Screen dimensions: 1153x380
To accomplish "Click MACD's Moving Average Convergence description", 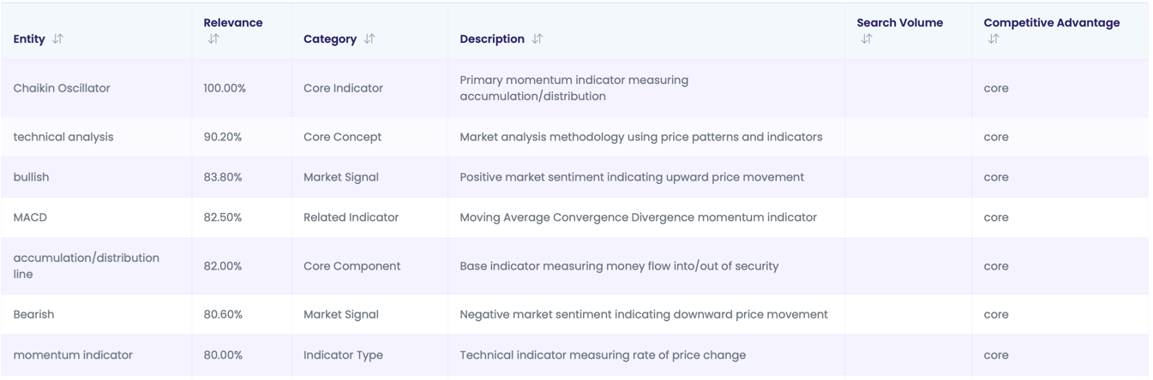I will pos(638,217).
